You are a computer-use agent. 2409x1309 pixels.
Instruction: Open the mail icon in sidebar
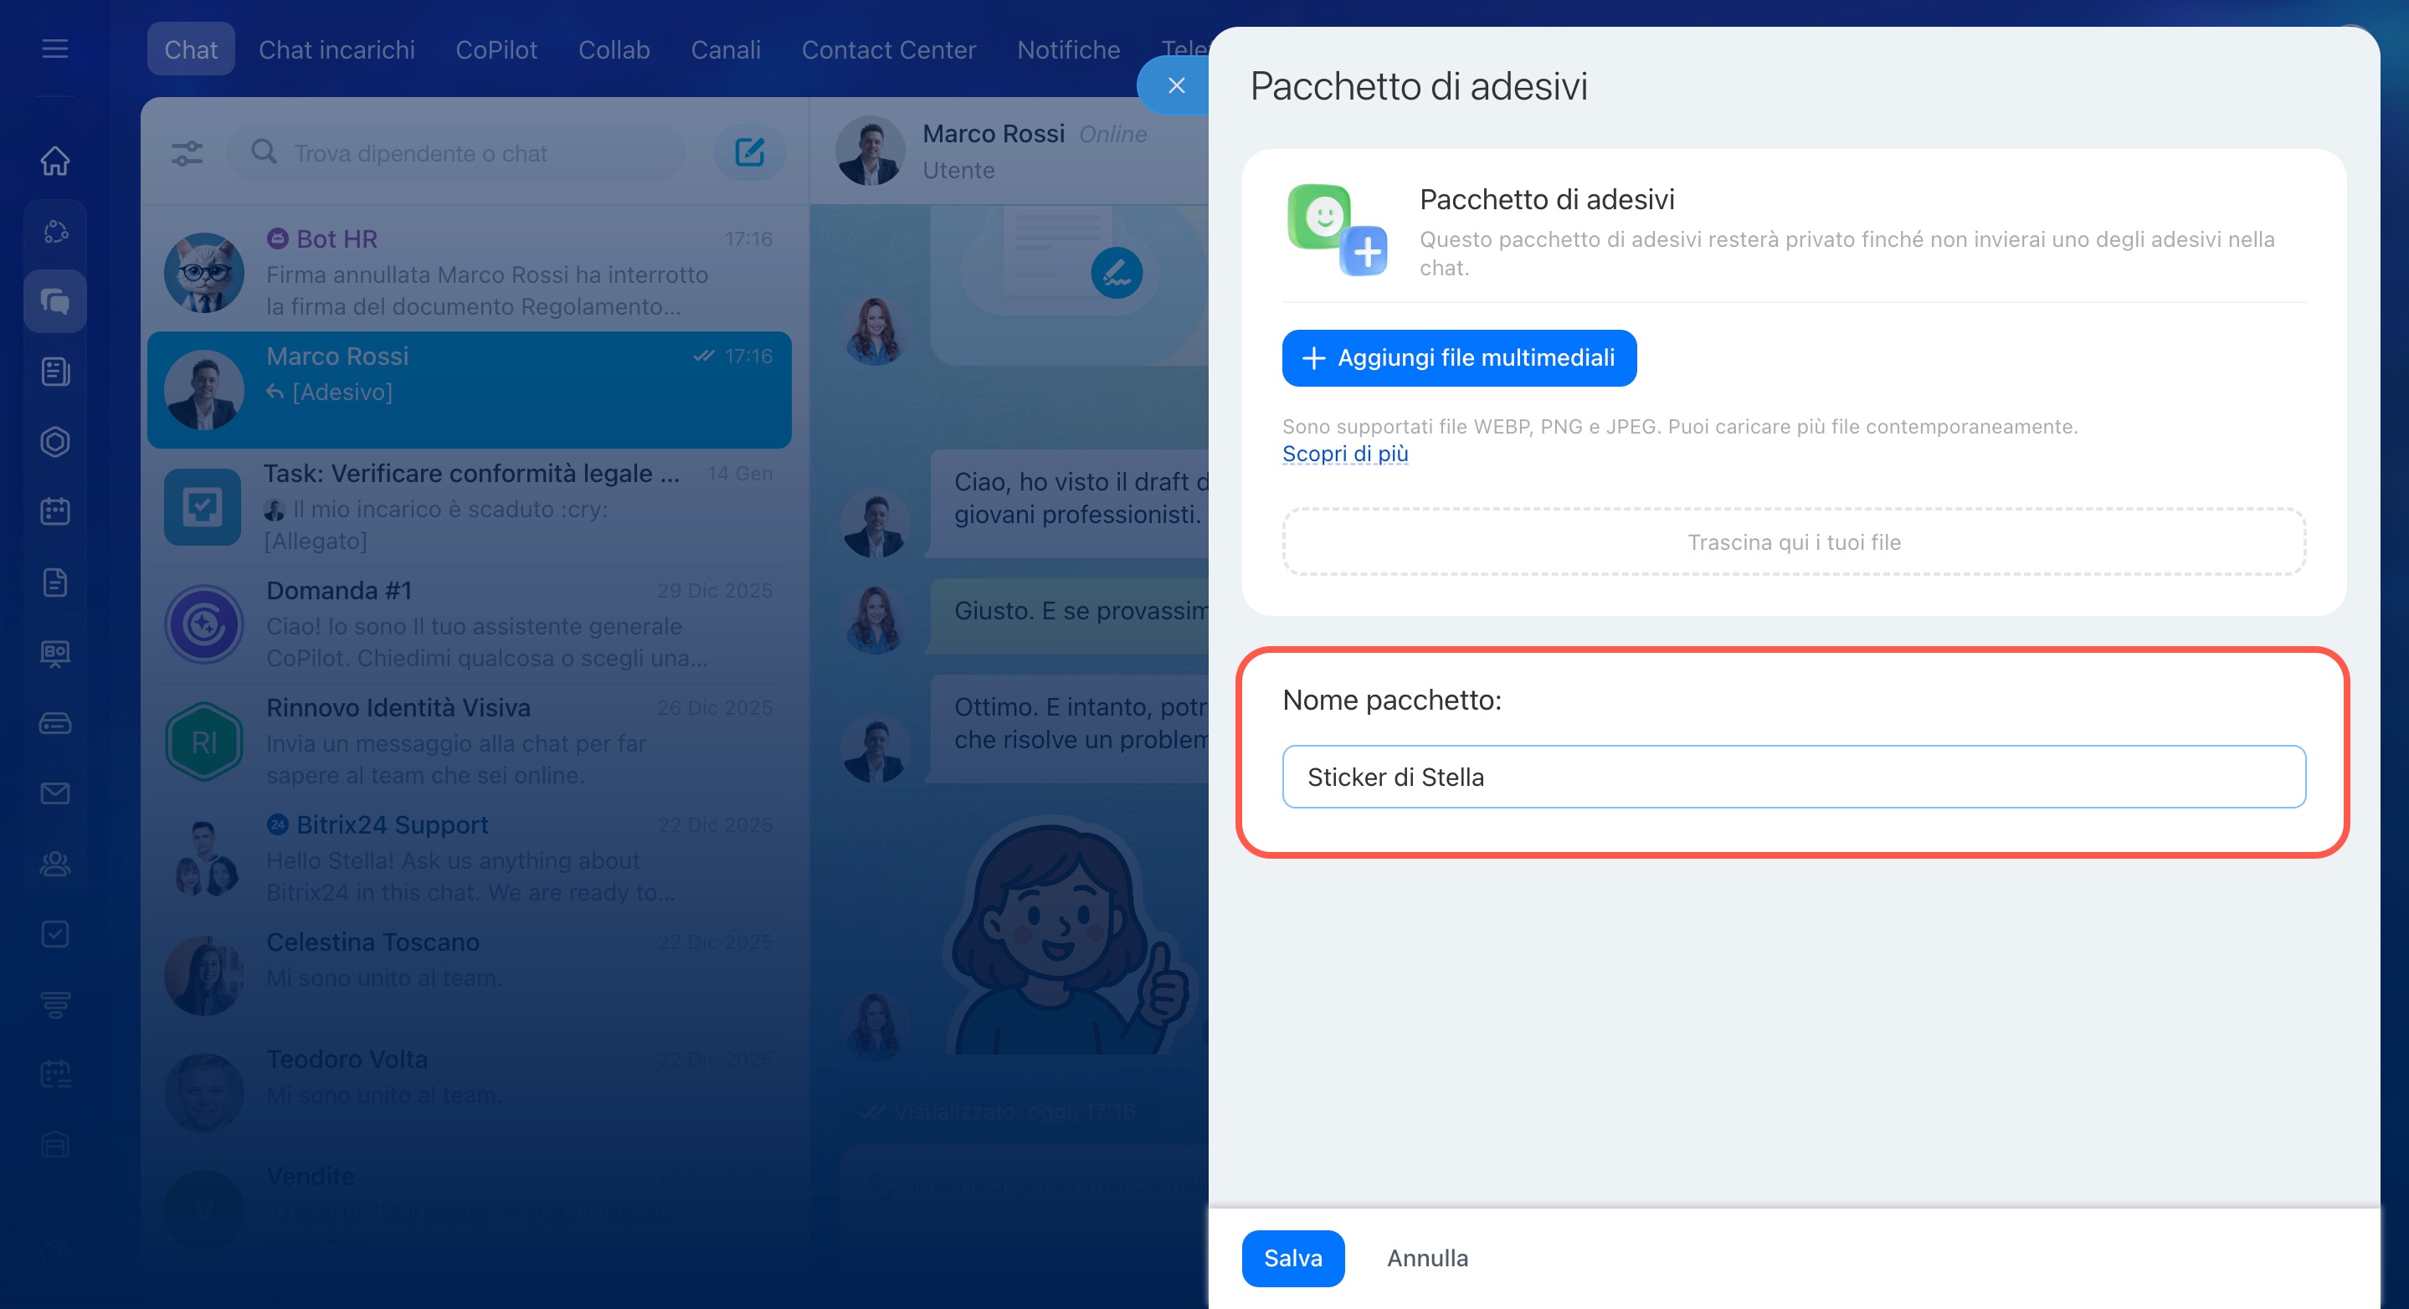55,793
